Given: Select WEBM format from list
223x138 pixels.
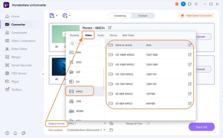Looking at the screenshot, I should point(85,111).
